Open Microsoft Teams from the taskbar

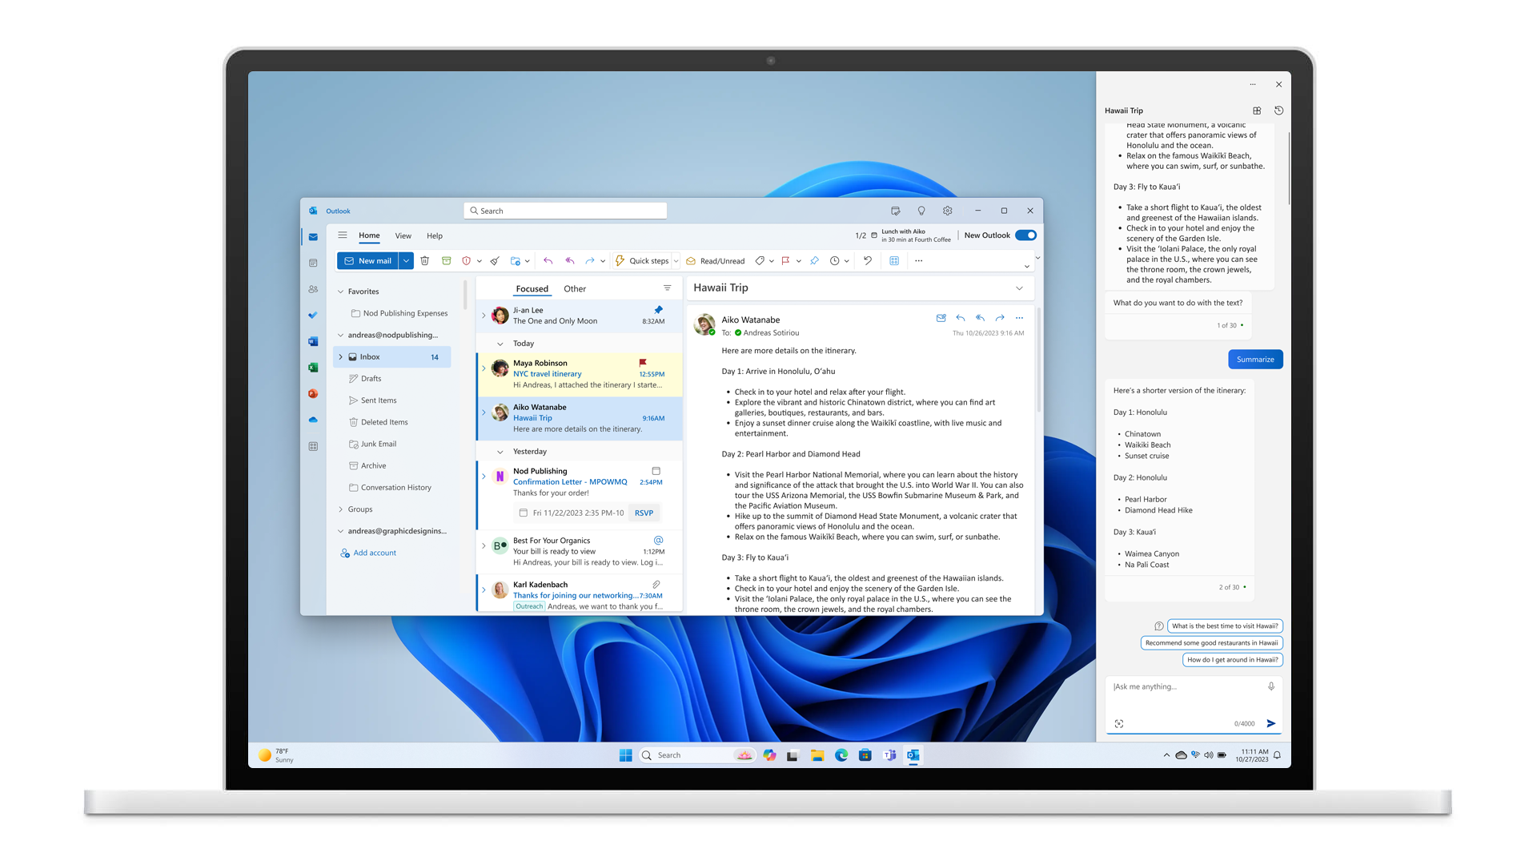coord(889,755)
